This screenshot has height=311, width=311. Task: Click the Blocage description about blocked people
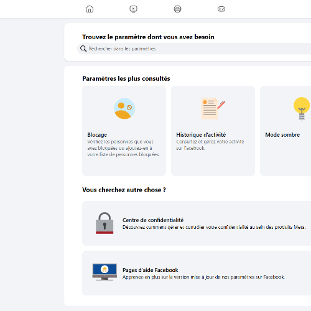(x=123, y=148)
